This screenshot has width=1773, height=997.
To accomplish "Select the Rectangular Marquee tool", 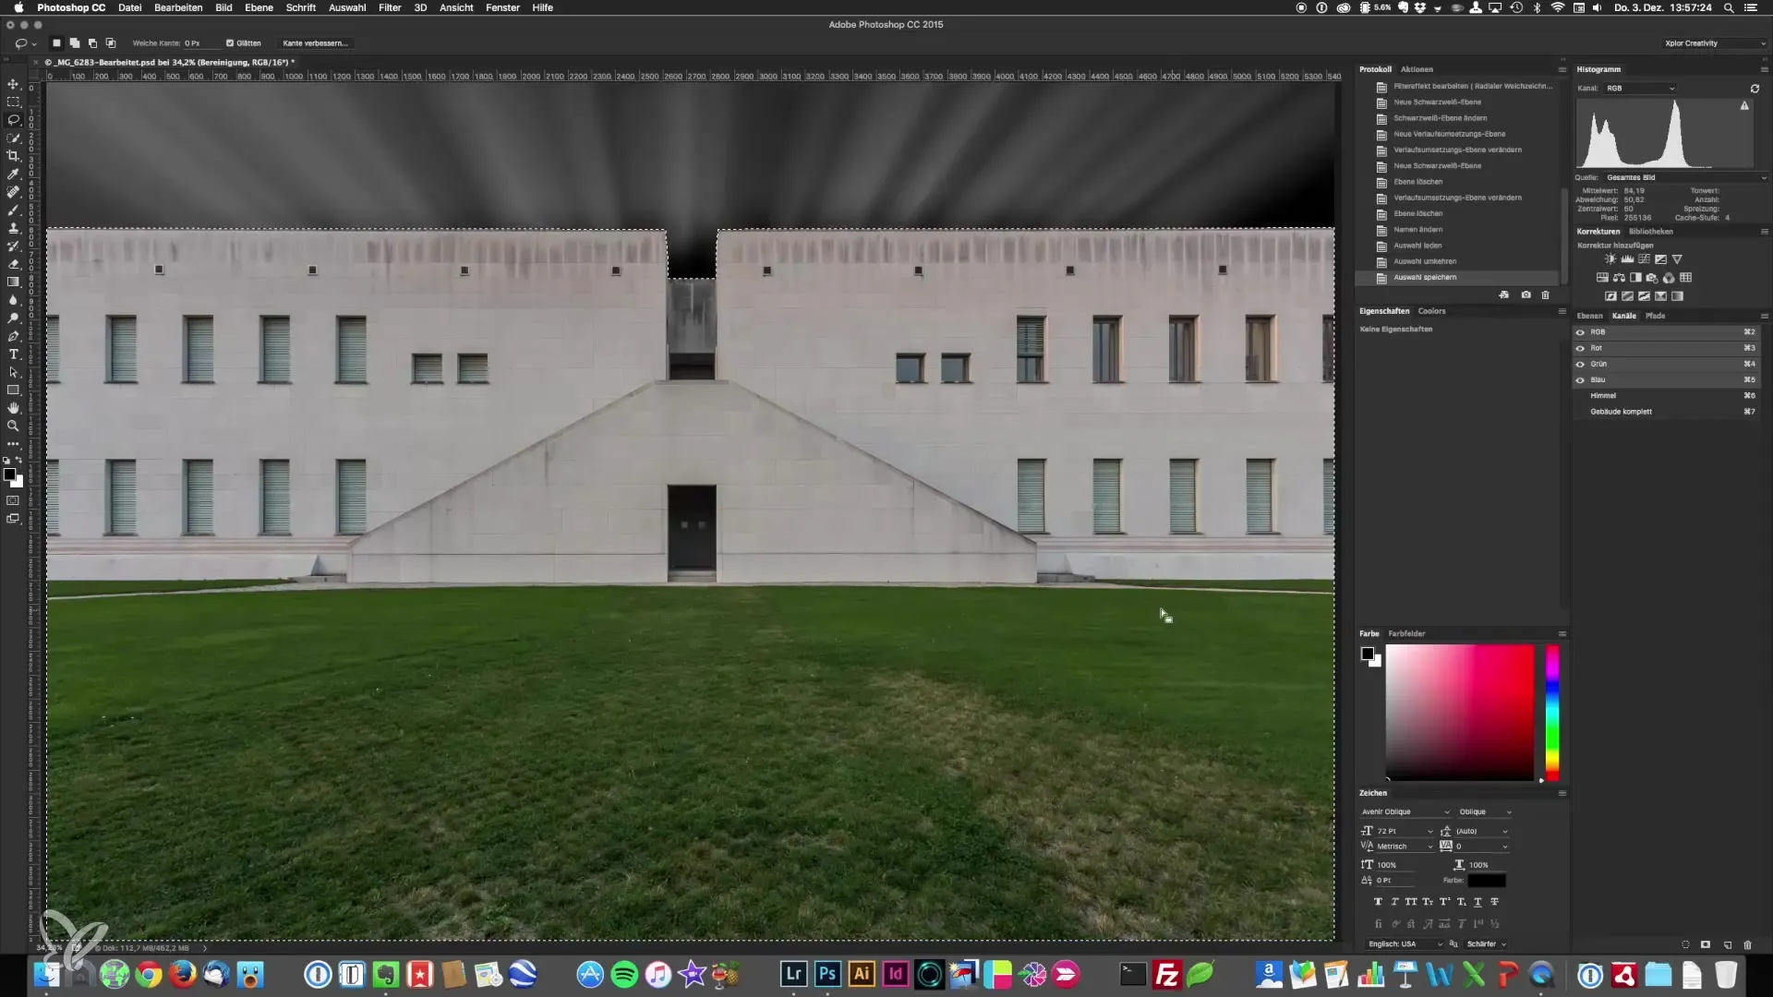I will [x=13, y=102].
